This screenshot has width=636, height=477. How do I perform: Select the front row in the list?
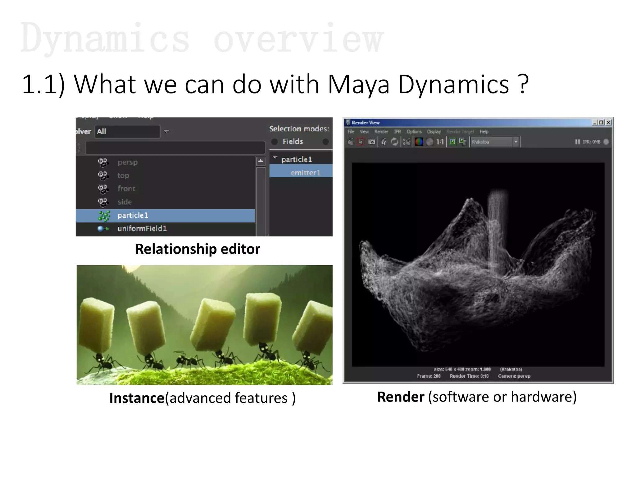tap(165, 189)
